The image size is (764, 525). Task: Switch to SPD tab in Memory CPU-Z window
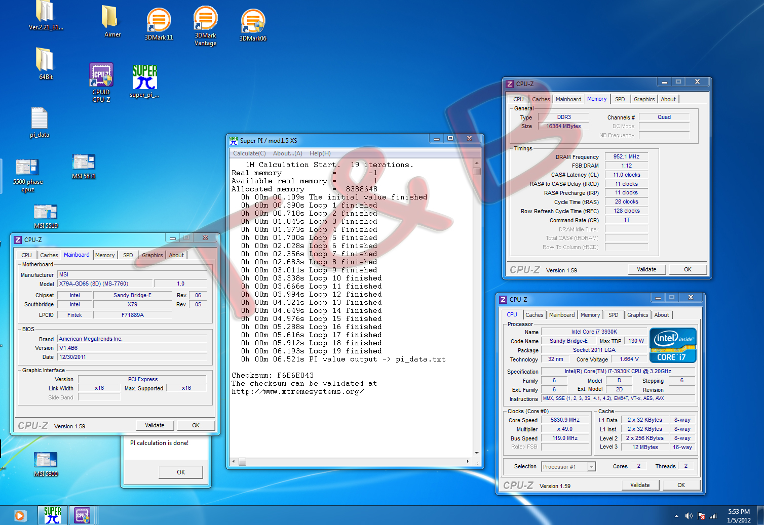pyautogui.click(x=620, y=99)
